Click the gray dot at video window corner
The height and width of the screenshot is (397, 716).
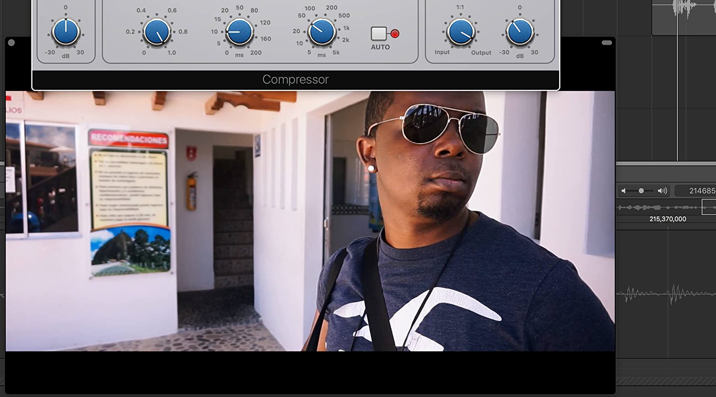[x=11, y=43]
